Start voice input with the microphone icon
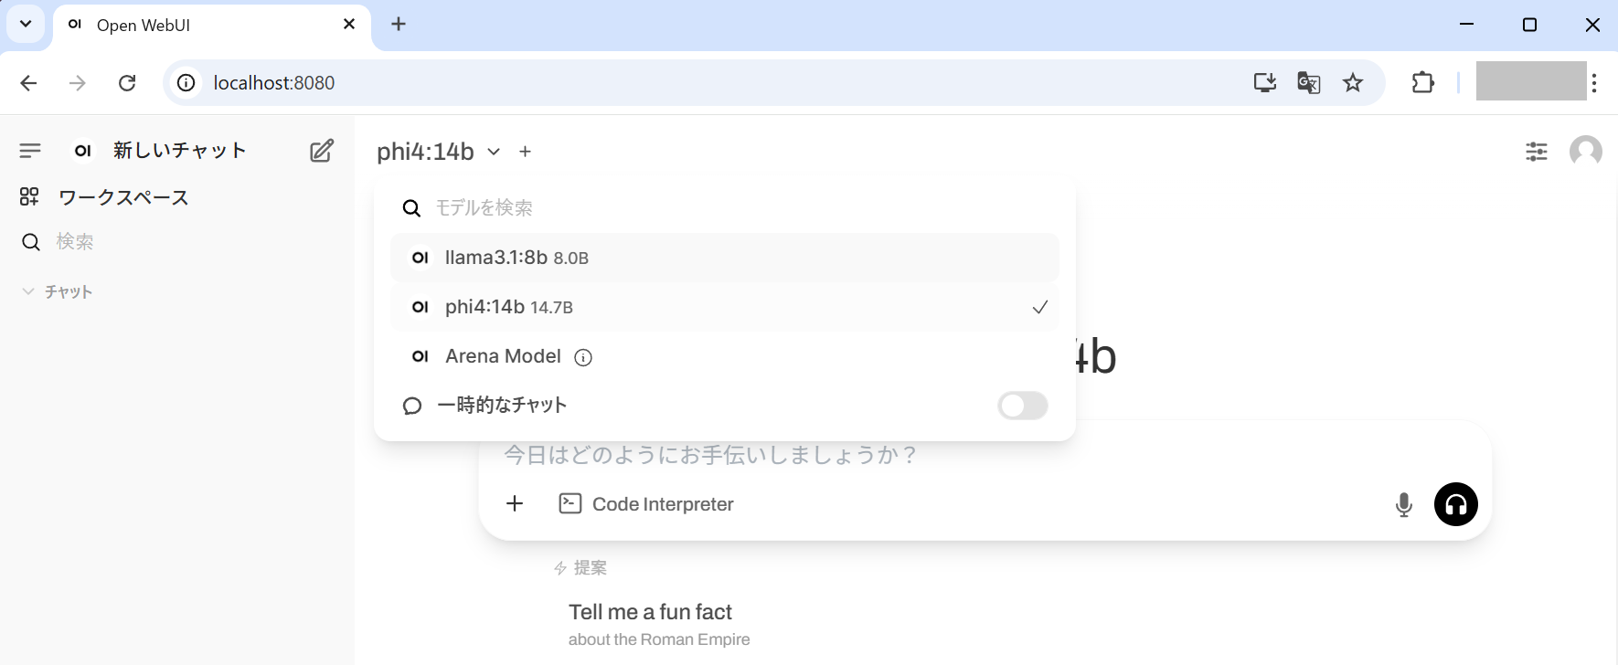1618x665 pixels. tap(1403, 504)
